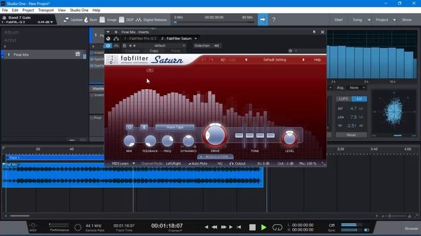This screenshot has width=421, height=236.
Task: Toggle the first Insert enable checkbox in track column
Action: point(92,52)
